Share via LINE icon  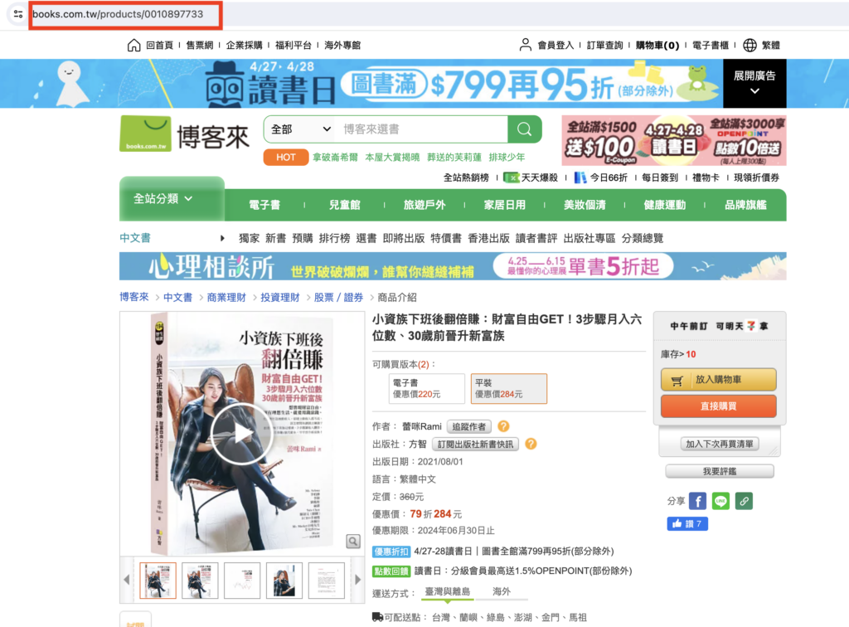(720, 501)
